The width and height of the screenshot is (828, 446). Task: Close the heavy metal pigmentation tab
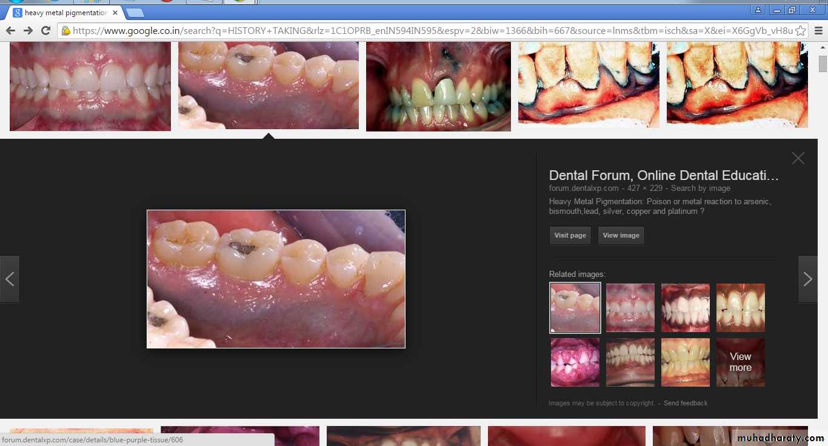115,13
